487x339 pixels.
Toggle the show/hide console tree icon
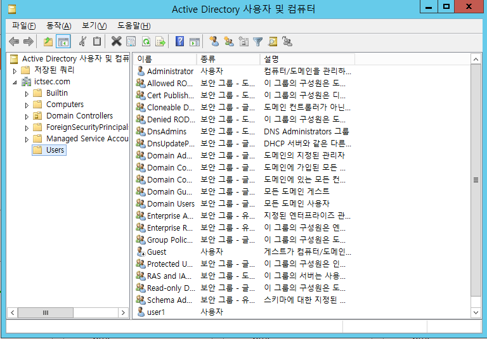[x=63, y=41]
